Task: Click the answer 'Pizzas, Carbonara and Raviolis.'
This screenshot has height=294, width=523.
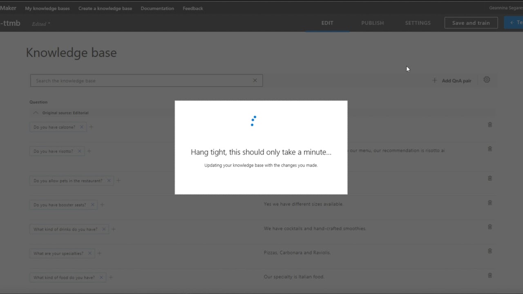Action: point(297,253)
